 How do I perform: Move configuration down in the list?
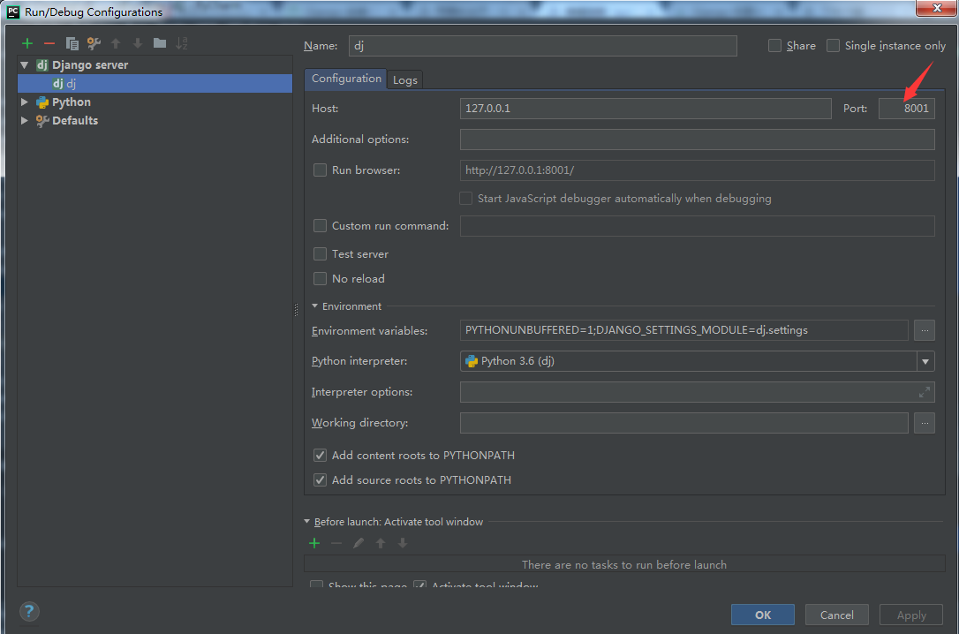click(x=138, y=43)
